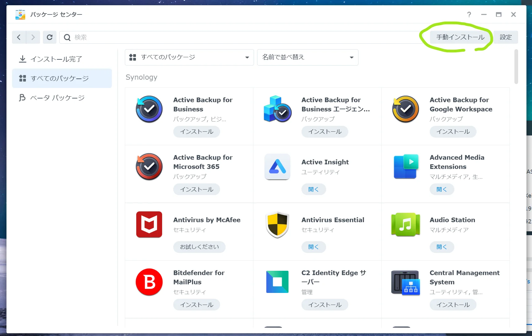Click the 手動インストール button
This screenshot has width=532, height=336.
[x=460, y=37]
